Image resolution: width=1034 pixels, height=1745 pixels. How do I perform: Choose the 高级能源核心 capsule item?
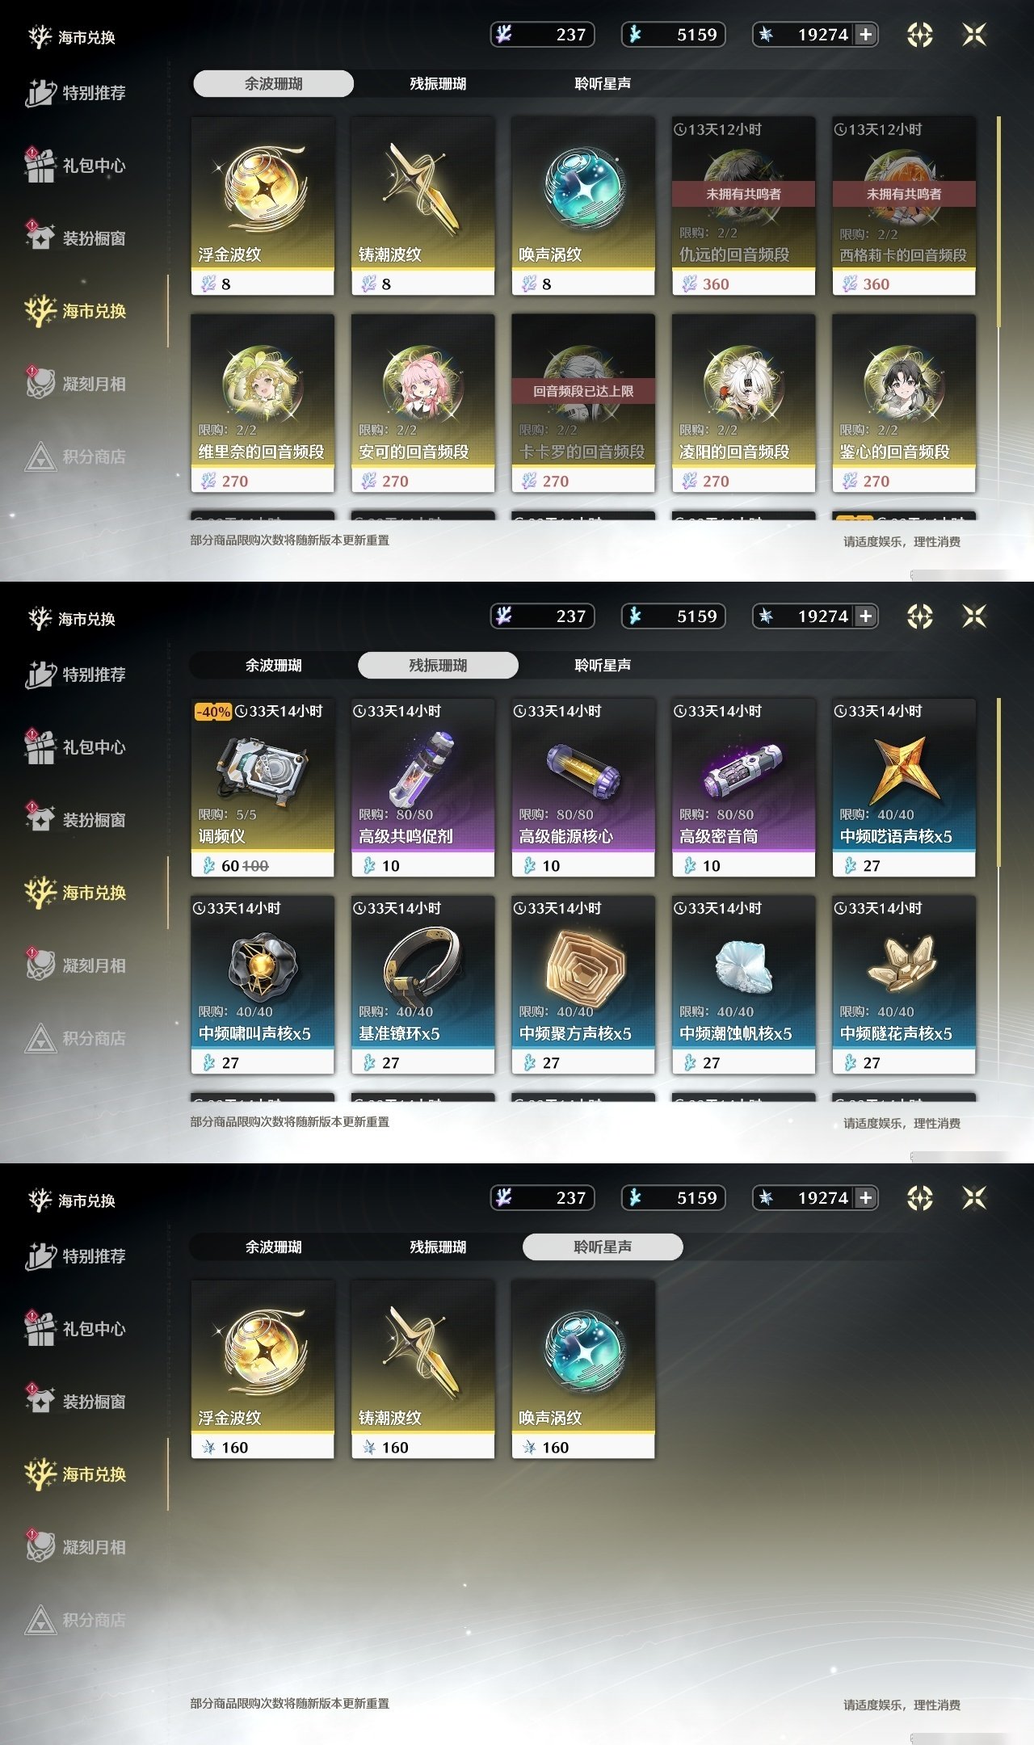click(583, 788)
